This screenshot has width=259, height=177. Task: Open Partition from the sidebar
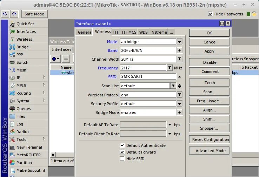24,163
